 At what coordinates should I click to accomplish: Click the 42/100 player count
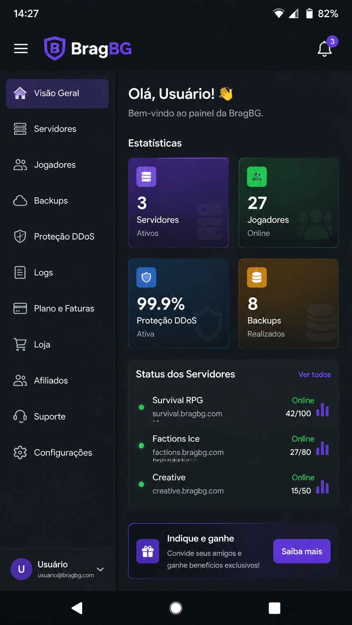299,413
